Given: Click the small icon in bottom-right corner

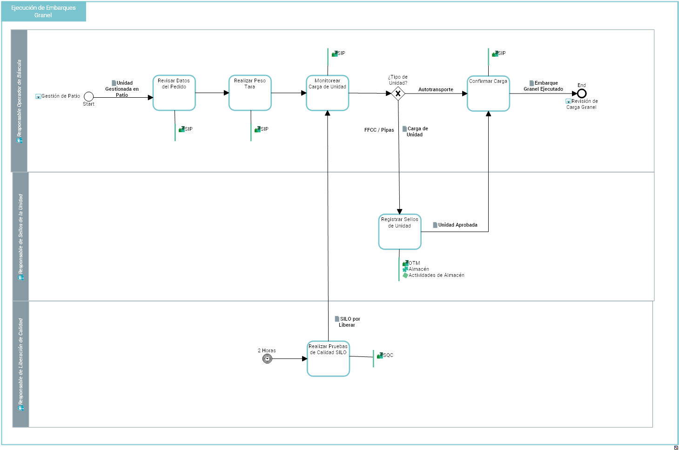Looking at the screenshot, I should pos(676,447).
